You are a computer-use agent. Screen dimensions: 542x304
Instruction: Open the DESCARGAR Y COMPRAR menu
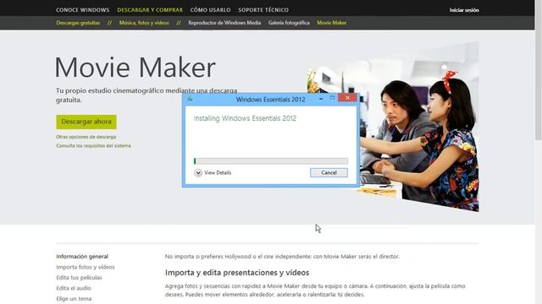pos(150,10)
